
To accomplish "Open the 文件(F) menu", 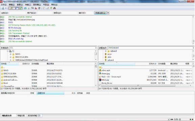I will [4, 5].
